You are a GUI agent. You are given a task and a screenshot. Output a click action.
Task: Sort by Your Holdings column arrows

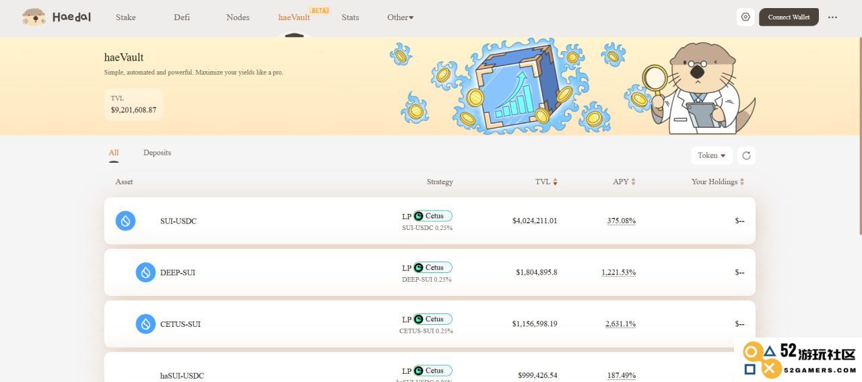741,182
